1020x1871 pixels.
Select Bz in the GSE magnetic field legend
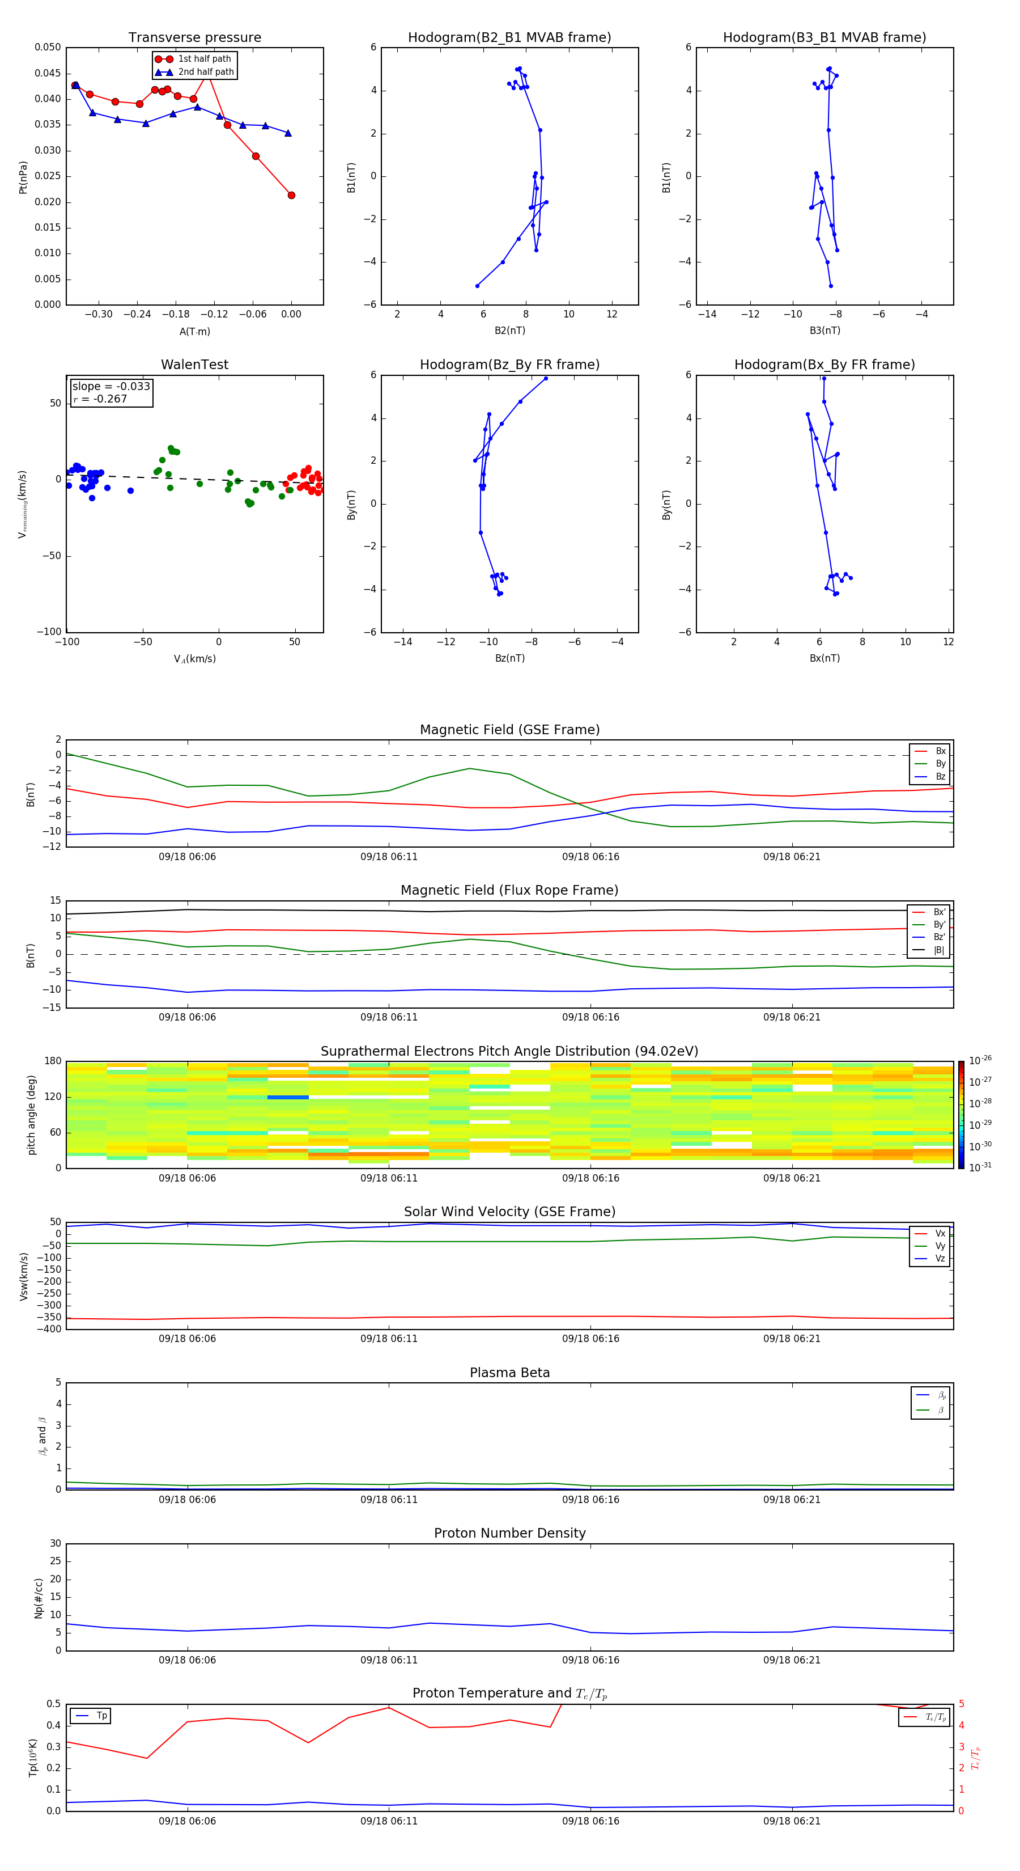[x=930, y=776]
